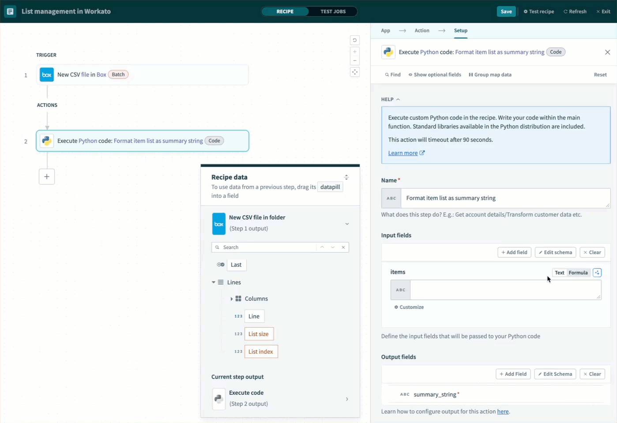Click the fit-to-screen canvas icon
The width and height of the screenshot is (617, 423).
(x=355, y=72)
